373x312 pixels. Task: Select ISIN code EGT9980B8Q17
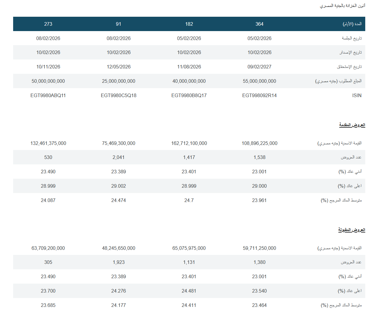[x=189, y=95]
